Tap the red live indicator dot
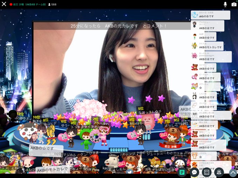238x178 pixels. [11, 5]
